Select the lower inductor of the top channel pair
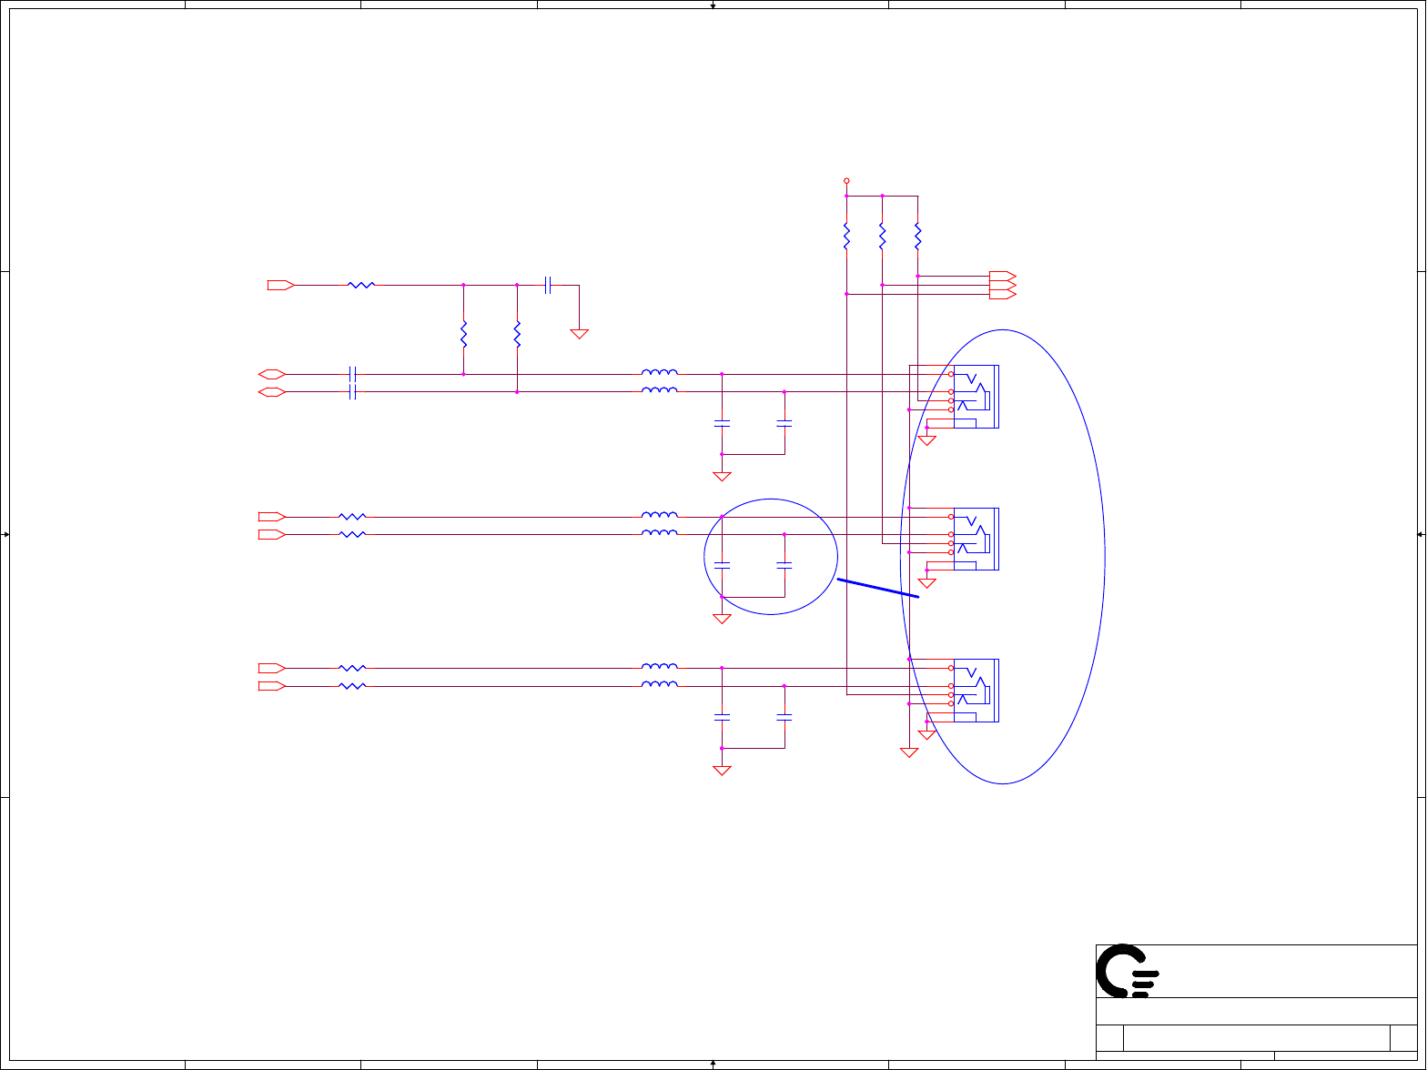The image size is (1427, 1070). (659, 390)
